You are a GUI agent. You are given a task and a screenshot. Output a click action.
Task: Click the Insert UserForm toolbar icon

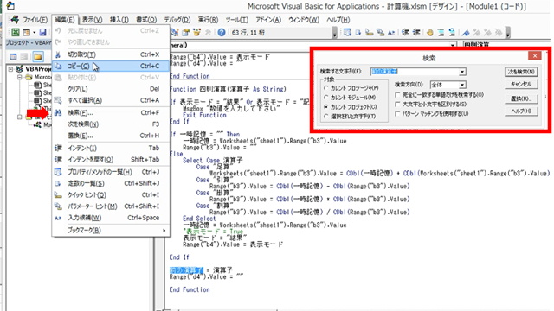coord(27,33)
